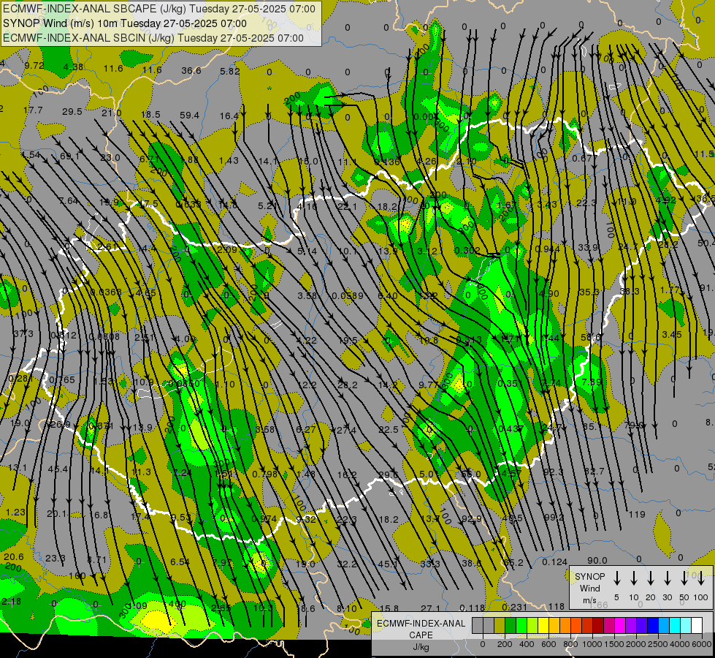Click the 'SYNOP' label in wind legend

pyautogui.click(x=589, y=577)
